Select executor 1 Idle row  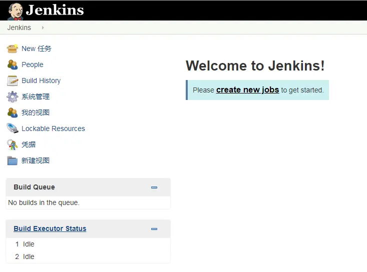[88, 244]
